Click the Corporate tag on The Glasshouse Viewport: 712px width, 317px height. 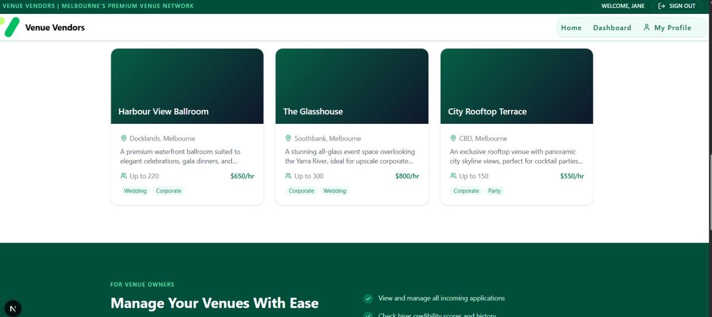pyautogui.click(x=301, y=191)
